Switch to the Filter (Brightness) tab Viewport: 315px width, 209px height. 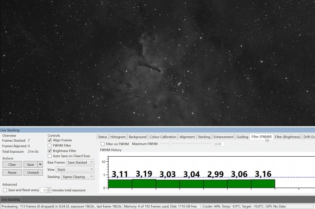point(287,137)
